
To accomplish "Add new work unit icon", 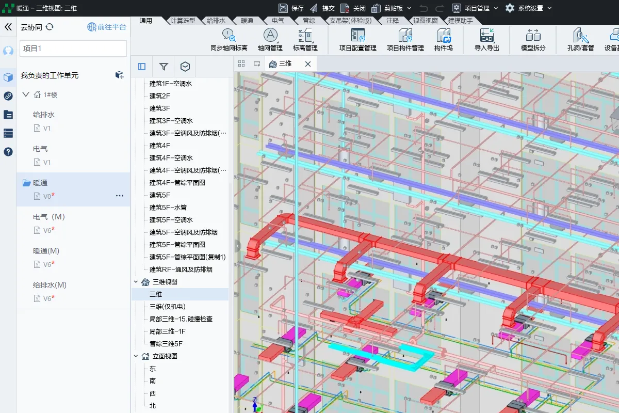I will (x=119, y=75).
